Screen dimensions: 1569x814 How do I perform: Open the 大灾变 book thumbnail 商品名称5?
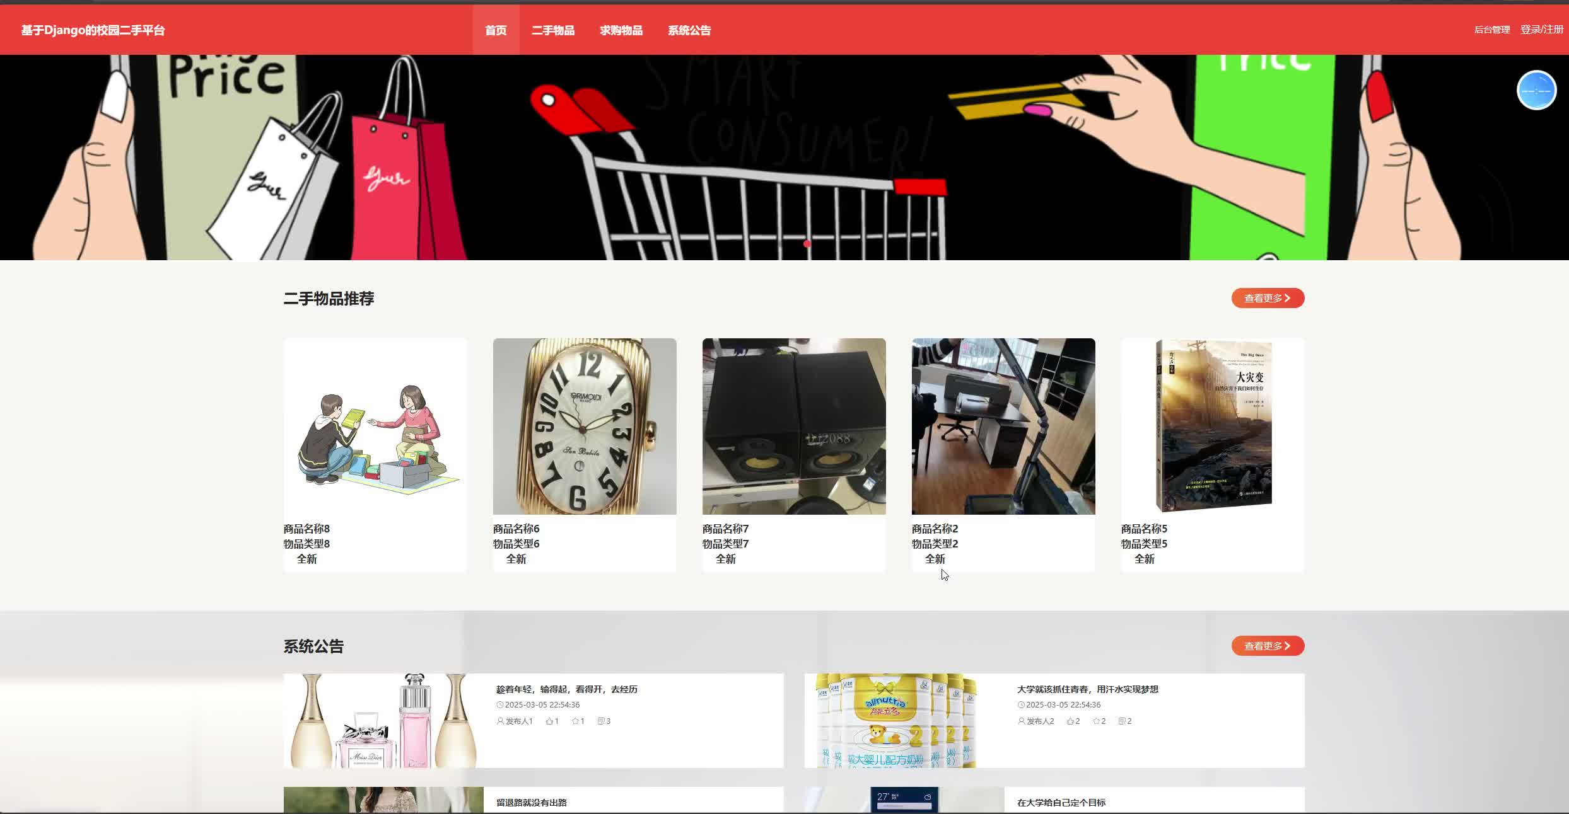[x=1213, y=427]
